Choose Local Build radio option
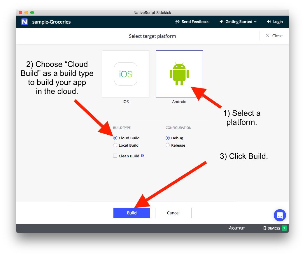The height and width of the screenshot is (256, 305). [x=115, y=145]
